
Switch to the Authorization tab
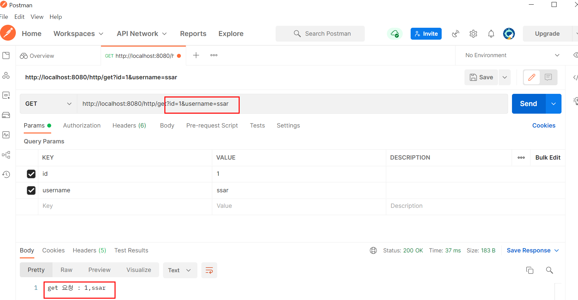pyautogui.click(x=82, y=126)
